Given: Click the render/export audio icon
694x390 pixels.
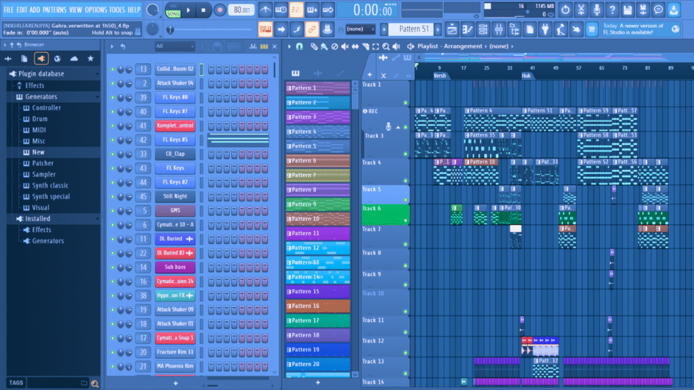Looking at the screenshot, I should click(x=643, y=9).
